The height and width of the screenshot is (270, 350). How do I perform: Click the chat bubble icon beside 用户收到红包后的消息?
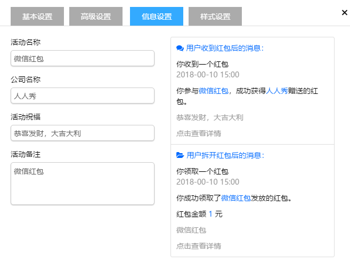(180, 48)
